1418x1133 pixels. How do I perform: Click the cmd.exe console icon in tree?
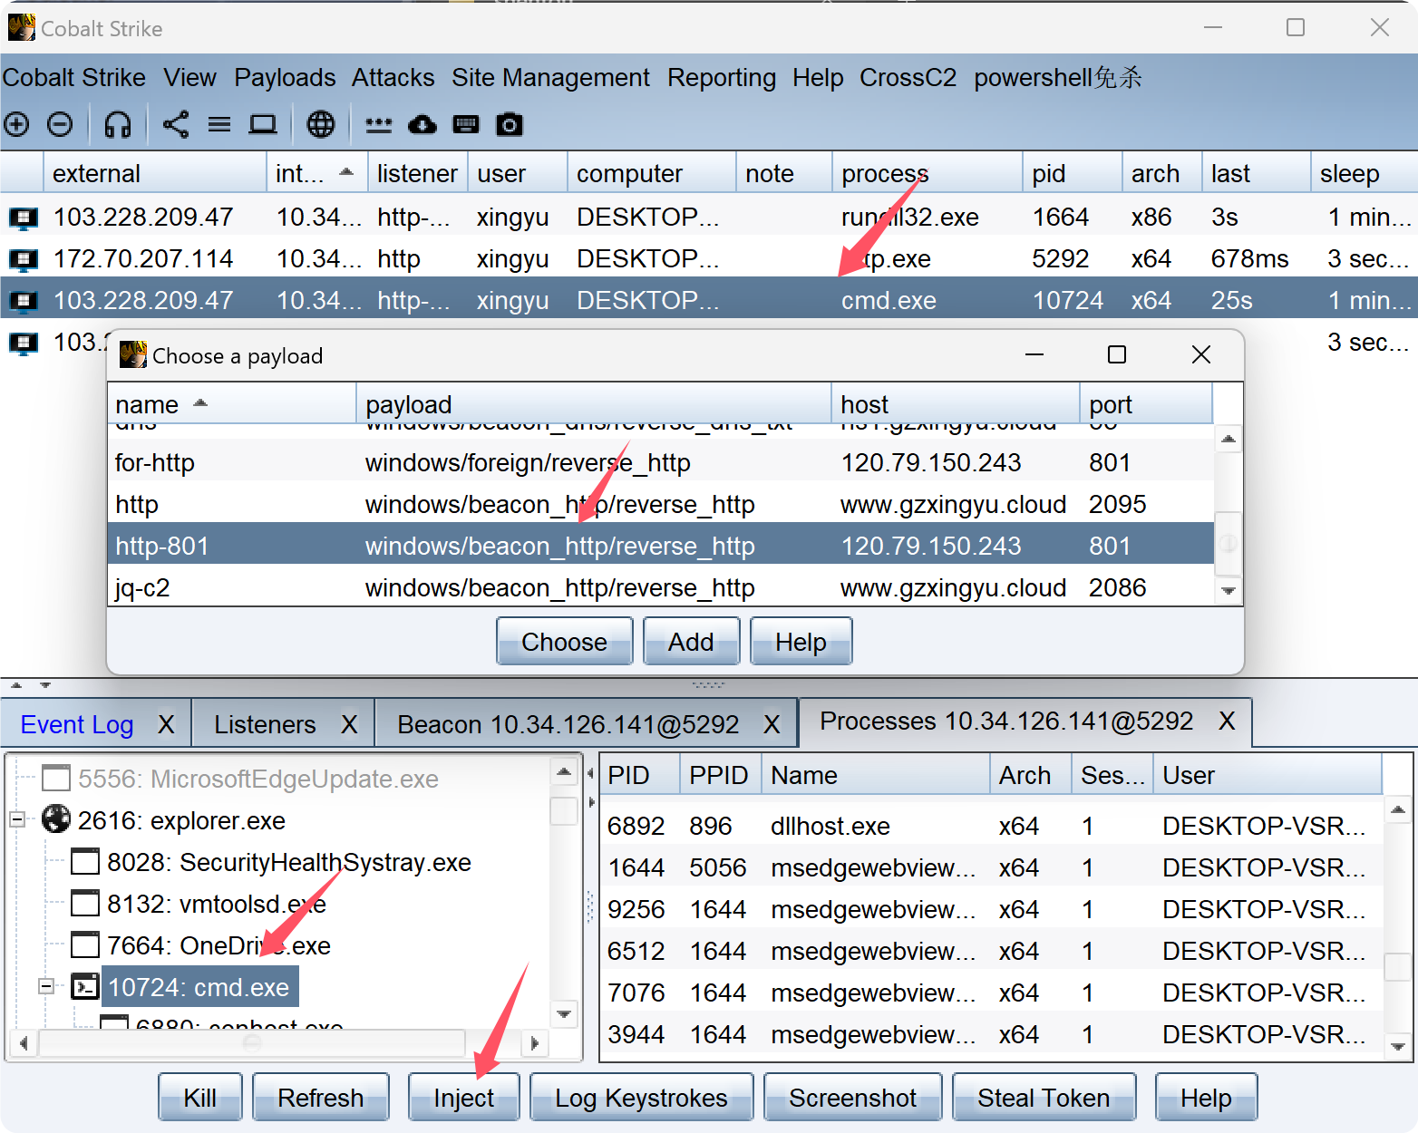click(85, 986)
